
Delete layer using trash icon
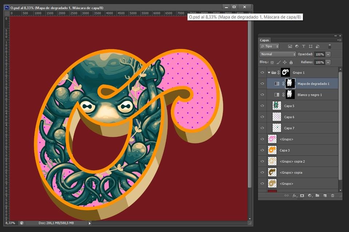click(x=333, y=196)
